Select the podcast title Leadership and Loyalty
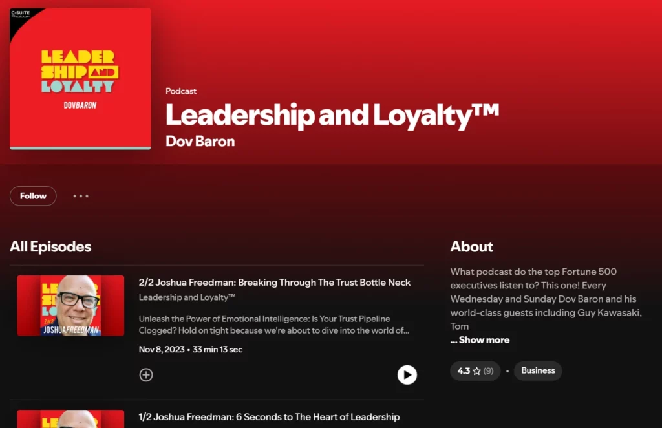 pyautogui.click(x=332, y=115)
